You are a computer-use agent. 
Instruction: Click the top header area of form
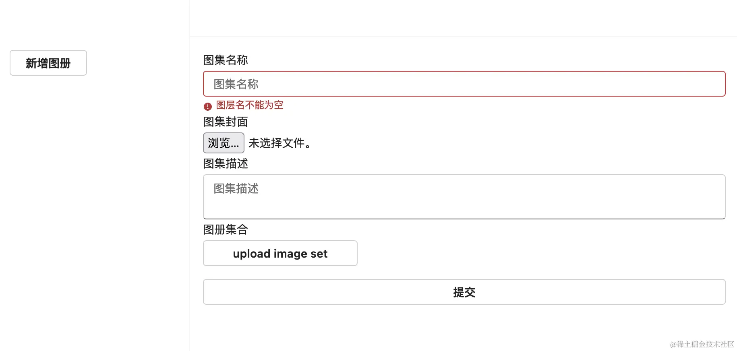(x=463, y=18)
